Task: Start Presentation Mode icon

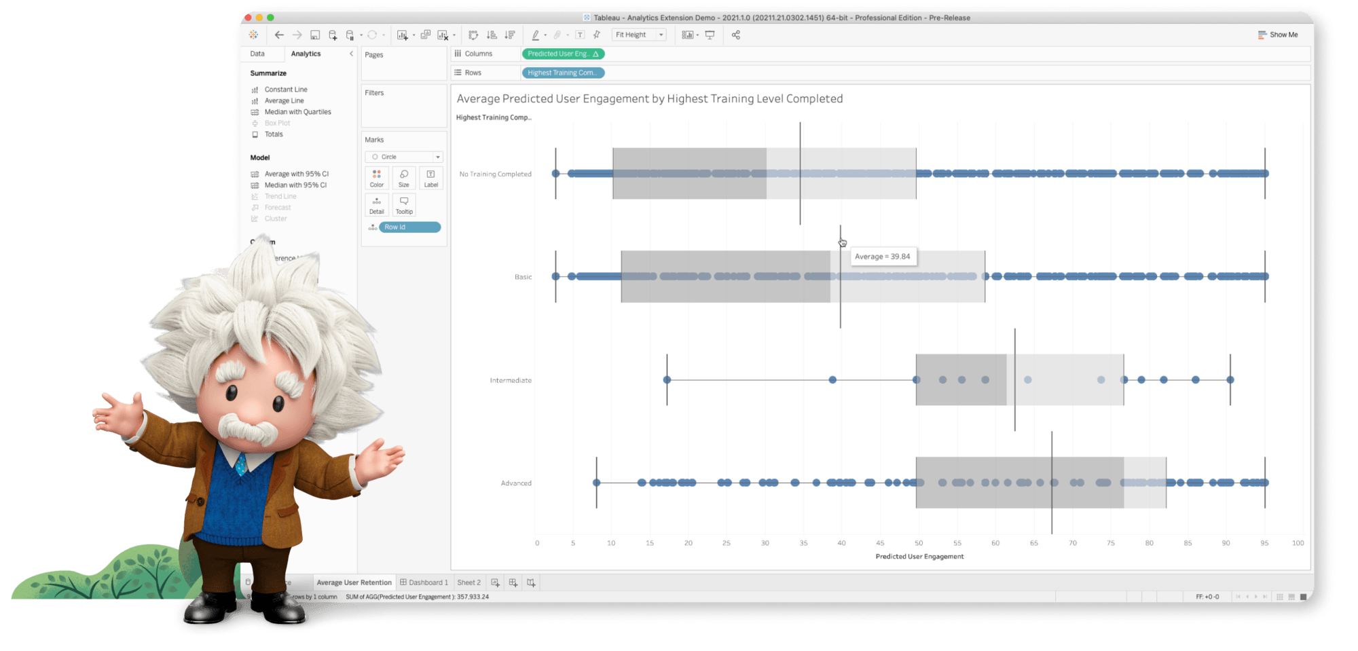Action: tap(710, 35)
